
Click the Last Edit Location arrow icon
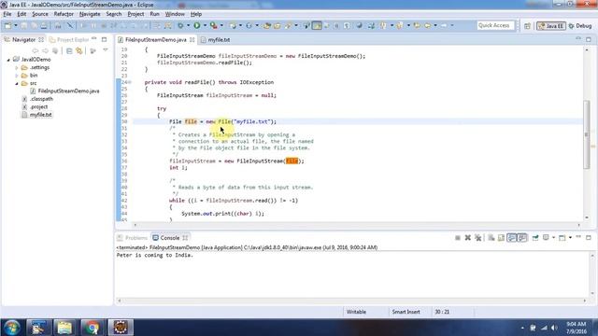[417, 25]
